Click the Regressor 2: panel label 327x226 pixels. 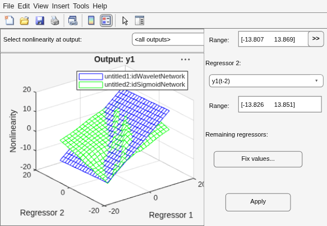point(223,63)
